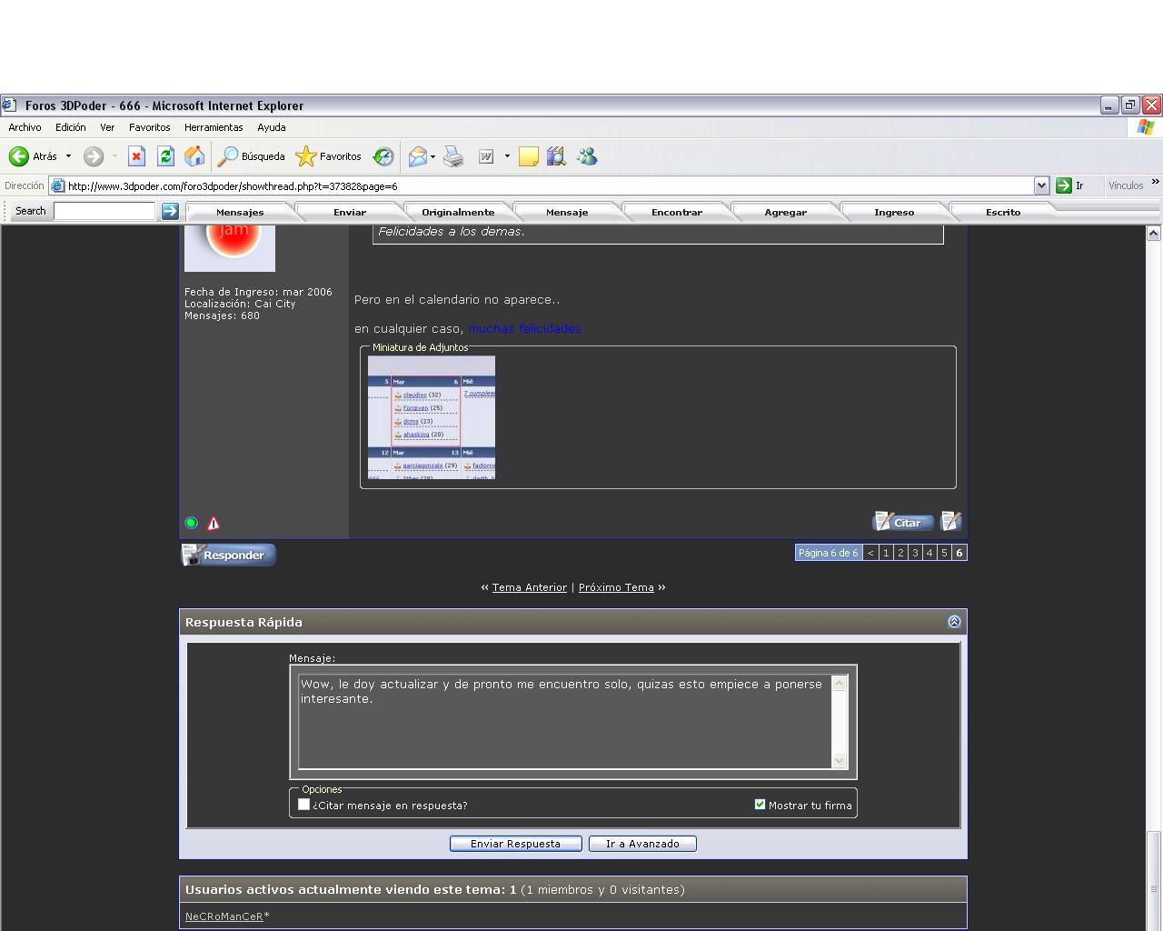
Task: Select the Ingreso tab
Action: pyautogui.click(x=894, y=212)
